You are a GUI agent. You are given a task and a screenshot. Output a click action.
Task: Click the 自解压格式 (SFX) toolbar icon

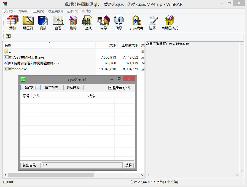coord(170,23)
